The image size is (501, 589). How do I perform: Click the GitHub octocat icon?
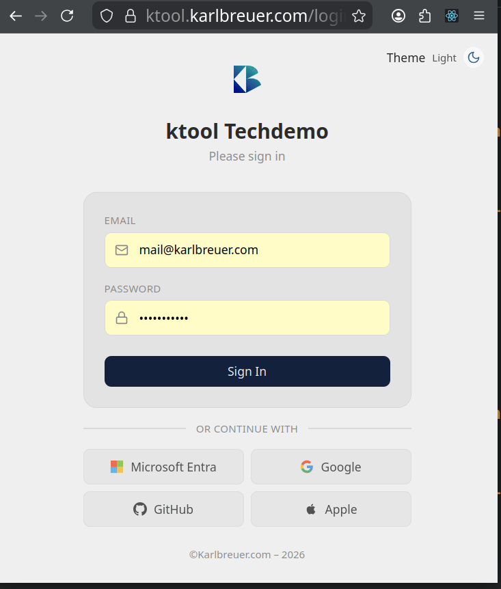139,509
